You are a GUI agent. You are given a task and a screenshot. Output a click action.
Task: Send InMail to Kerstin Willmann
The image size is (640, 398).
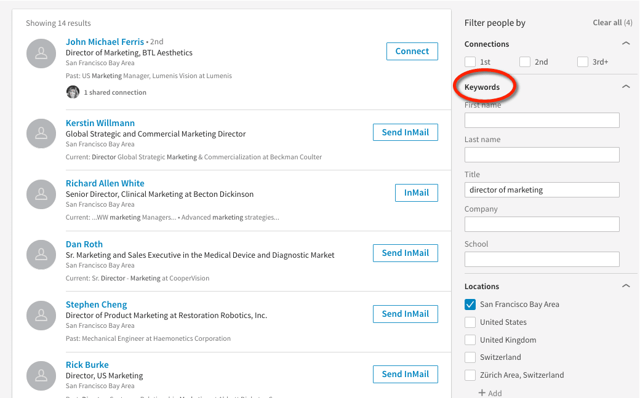point(405,132)
